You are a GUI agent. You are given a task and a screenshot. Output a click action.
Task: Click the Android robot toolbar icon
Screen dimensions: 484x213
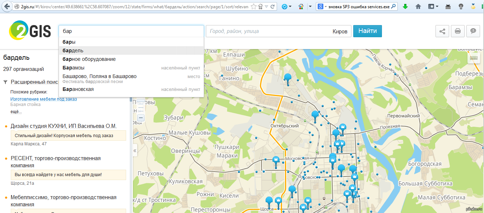tap(448, 6)
